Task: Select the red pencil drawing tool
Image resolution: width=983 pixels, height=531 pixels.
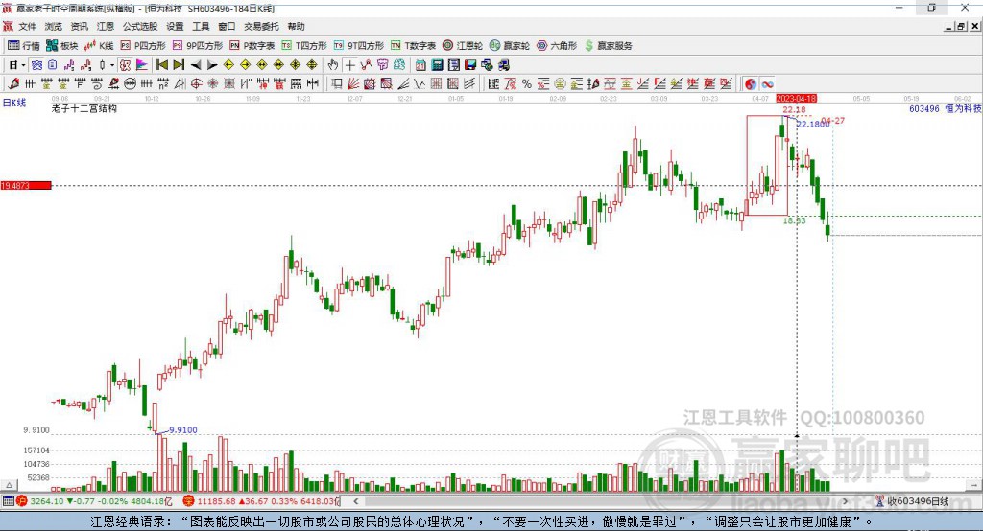Action: click(13, 84)
